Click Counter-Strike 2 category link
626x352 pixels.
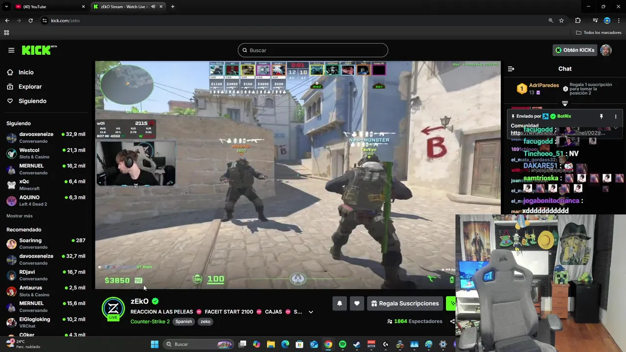(150, 321)
